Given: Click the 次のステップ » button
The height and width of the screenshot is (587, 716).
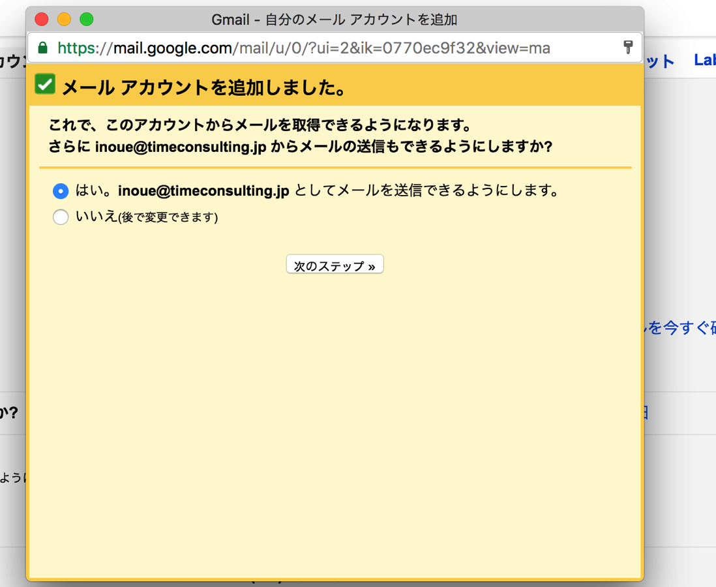Looking at the screenshot, I should click(335, 264).
